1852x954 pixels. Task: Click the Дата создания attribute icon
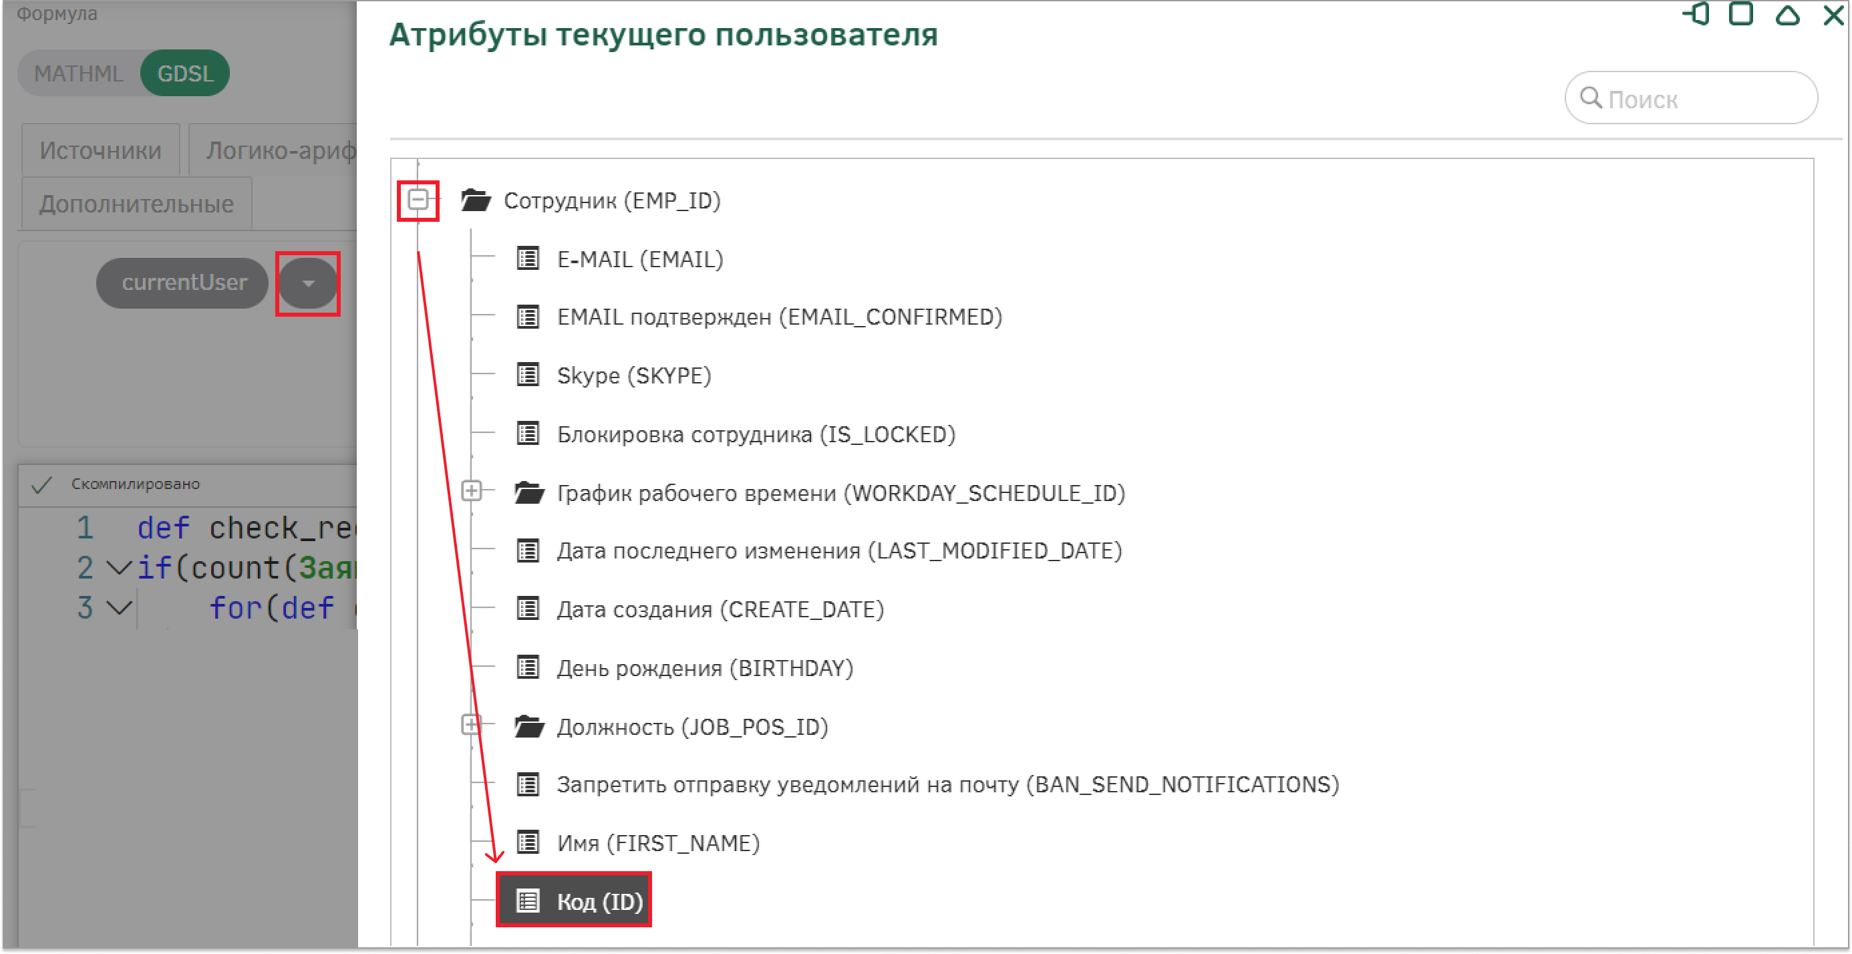pos(528,609)
